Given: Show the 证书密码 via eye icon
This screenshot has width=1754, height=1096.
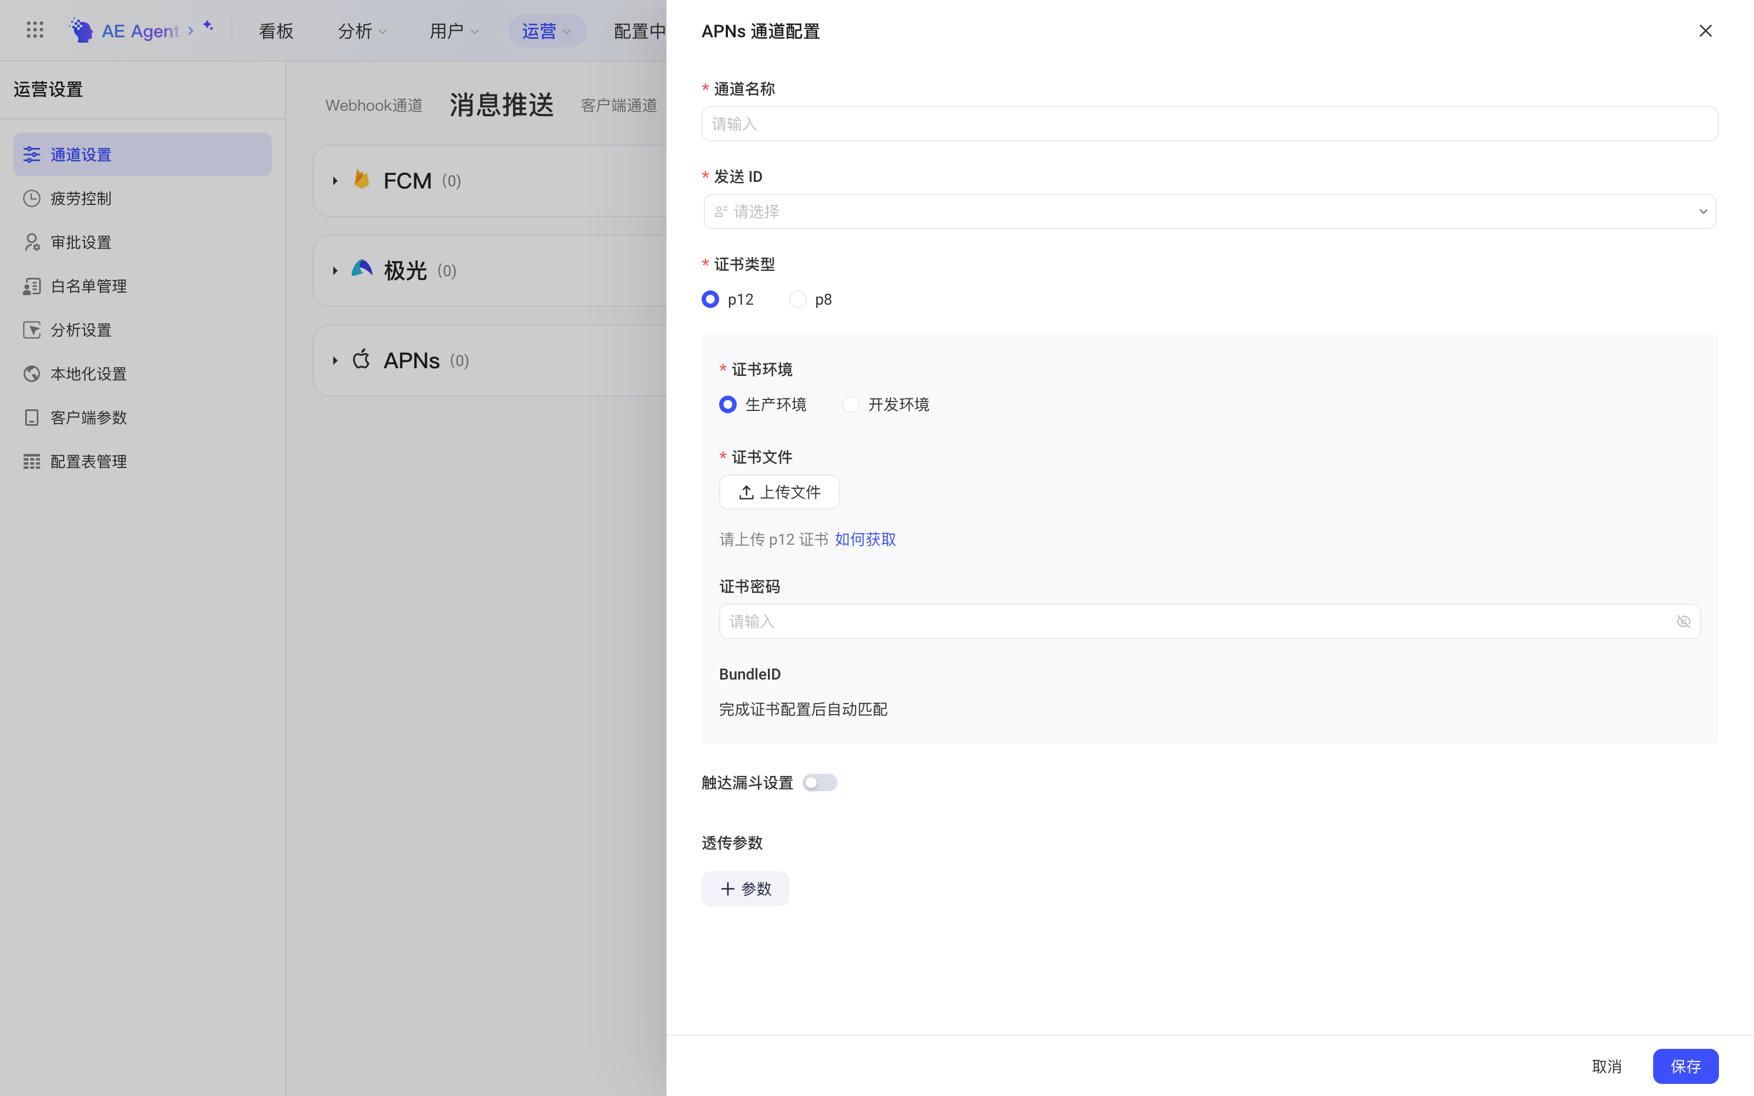Looking at the screenshot, I should pos(1684,622).
